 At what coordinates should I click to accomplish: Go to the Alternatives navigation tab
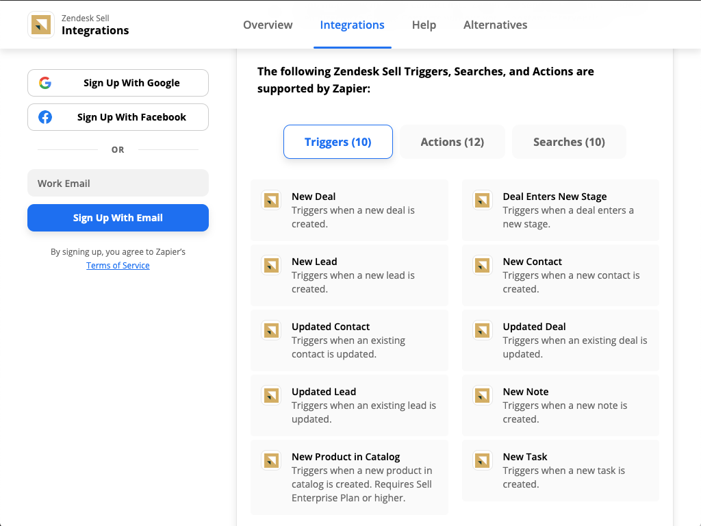tap(495, 25)
